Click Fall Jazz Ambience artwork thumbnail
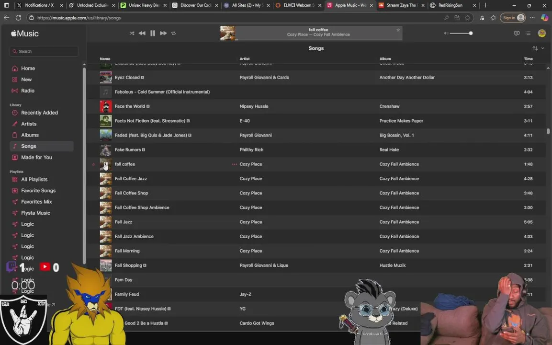The image size is (552, 345). pyautogui.click(x=106, y=236)
